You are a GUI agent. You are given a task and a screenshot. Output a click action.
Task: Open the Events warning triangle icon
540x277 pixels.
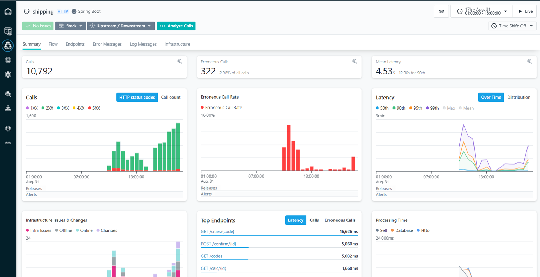8,108
